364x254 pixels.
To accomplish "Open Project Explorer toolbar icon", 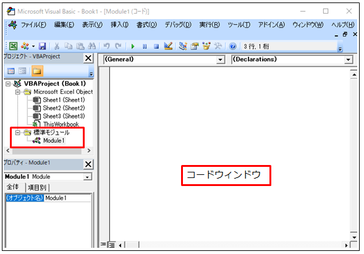I will pos(183,46).
